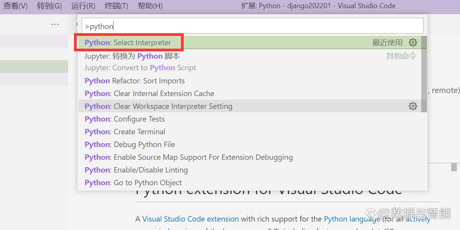Click the command palette input field
The height and width of the screenshot is (230, 460).
click(x=252, y=26)
